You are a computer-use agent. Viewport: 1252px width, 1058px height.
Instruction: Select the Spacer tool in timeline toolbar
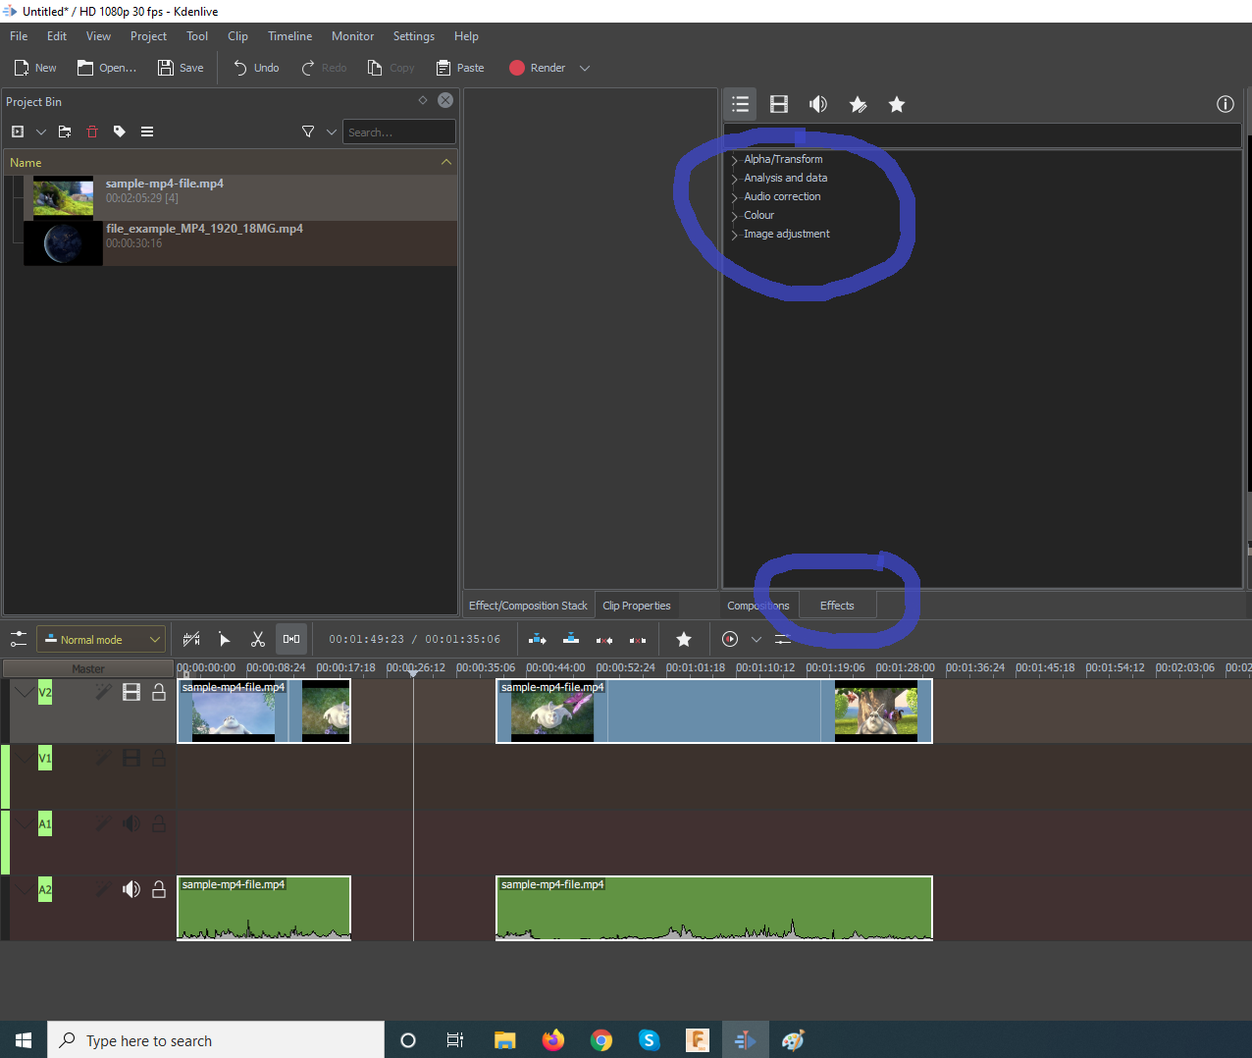click(291, 639)
